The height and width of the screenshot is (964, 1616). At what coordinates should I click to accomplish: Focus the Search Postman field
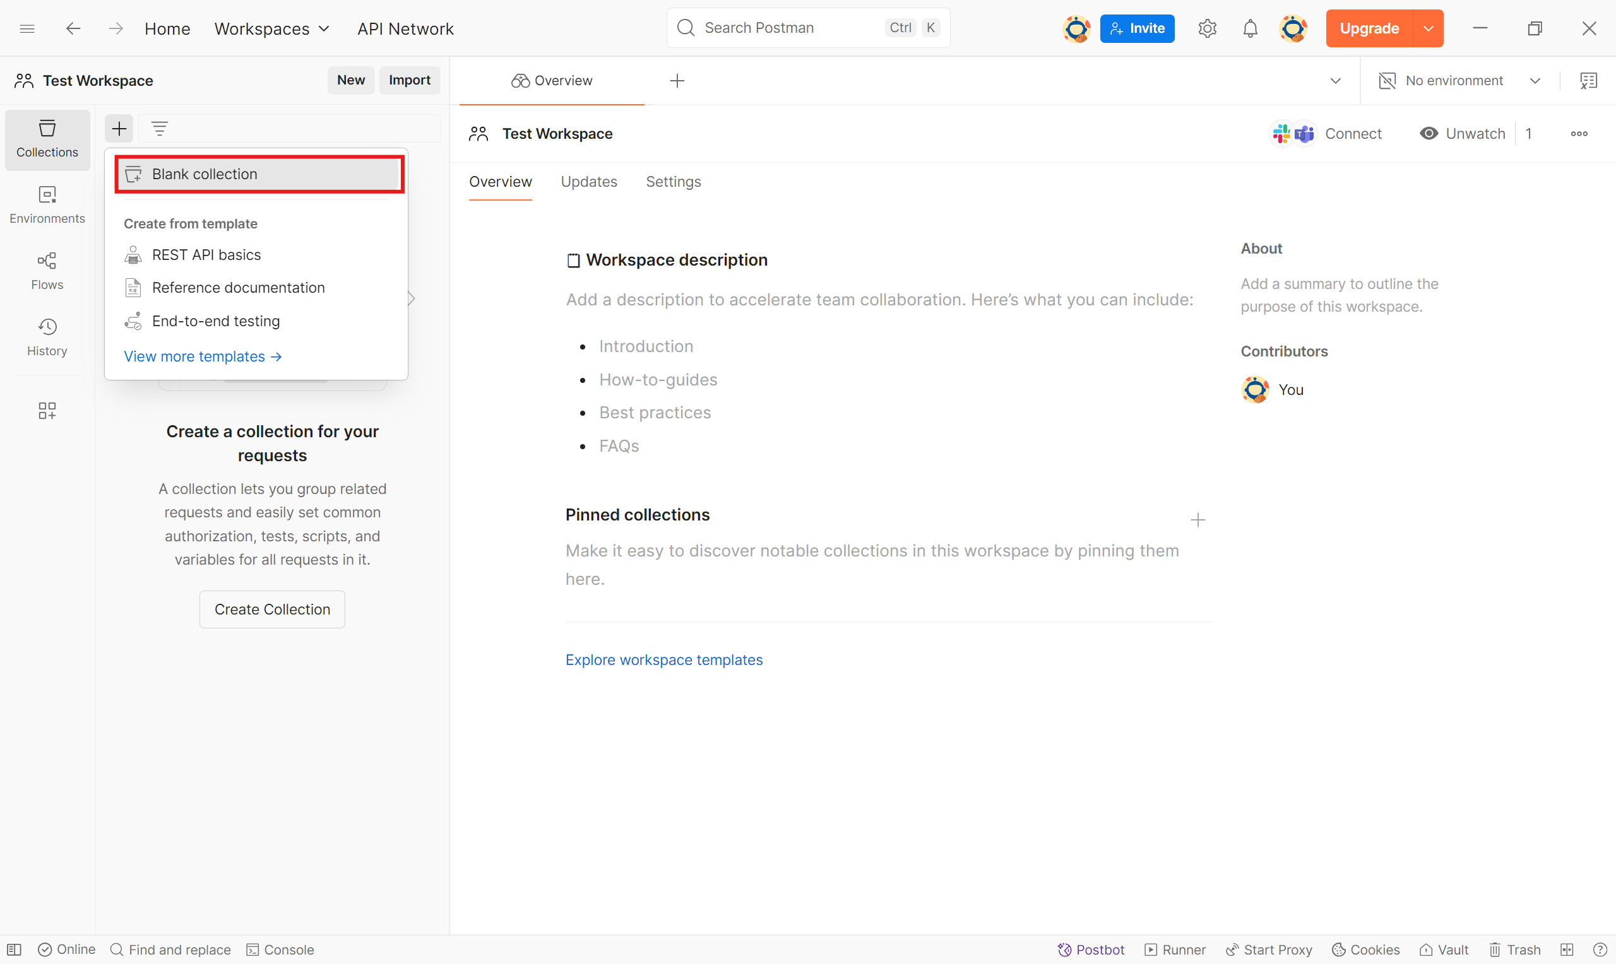coord(807,28)
